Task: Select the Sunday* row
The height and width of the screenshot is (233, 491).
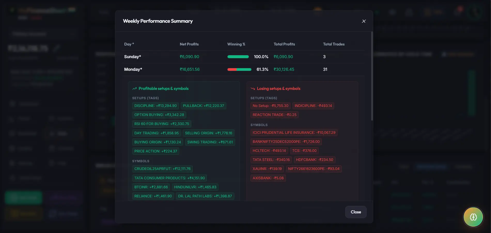Action: click(x=243, y=57)
